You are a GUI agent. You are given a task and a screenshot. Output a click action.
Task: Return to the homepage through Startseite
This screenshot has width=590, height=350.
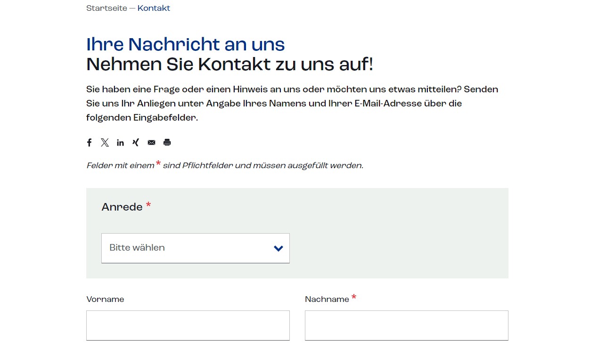click(x=107, y=8)
